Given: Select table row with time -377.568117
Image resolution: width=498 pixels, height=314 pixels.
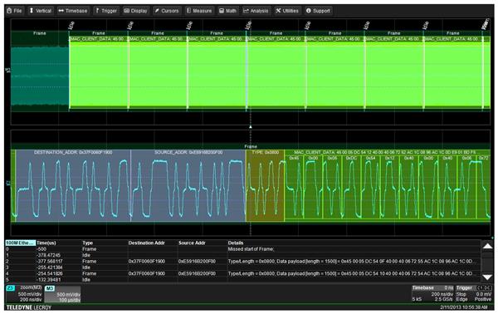Looking at the screenshot, I should (x=243, y=261).
